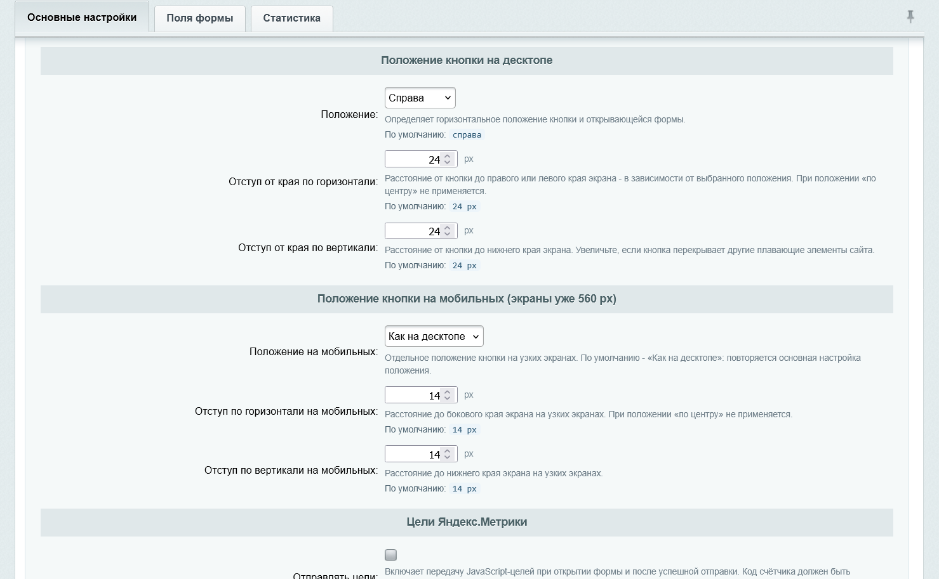Click the 'Отступ по горизонтали на мобильных:' label
Viewport: 939px width, 579px height.
pyautogui.click(x=286, y=412)
